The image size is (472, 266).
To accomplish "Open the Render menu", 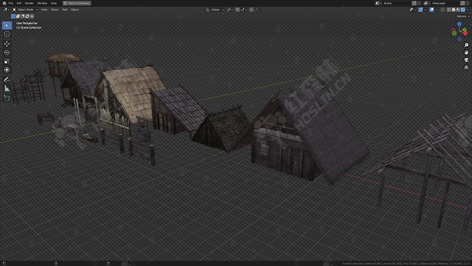I will coord(29,3).
